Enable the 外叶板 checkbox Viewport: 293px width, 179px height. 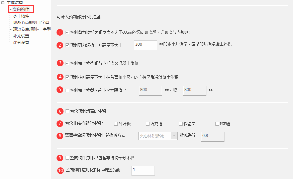[116, 124]
